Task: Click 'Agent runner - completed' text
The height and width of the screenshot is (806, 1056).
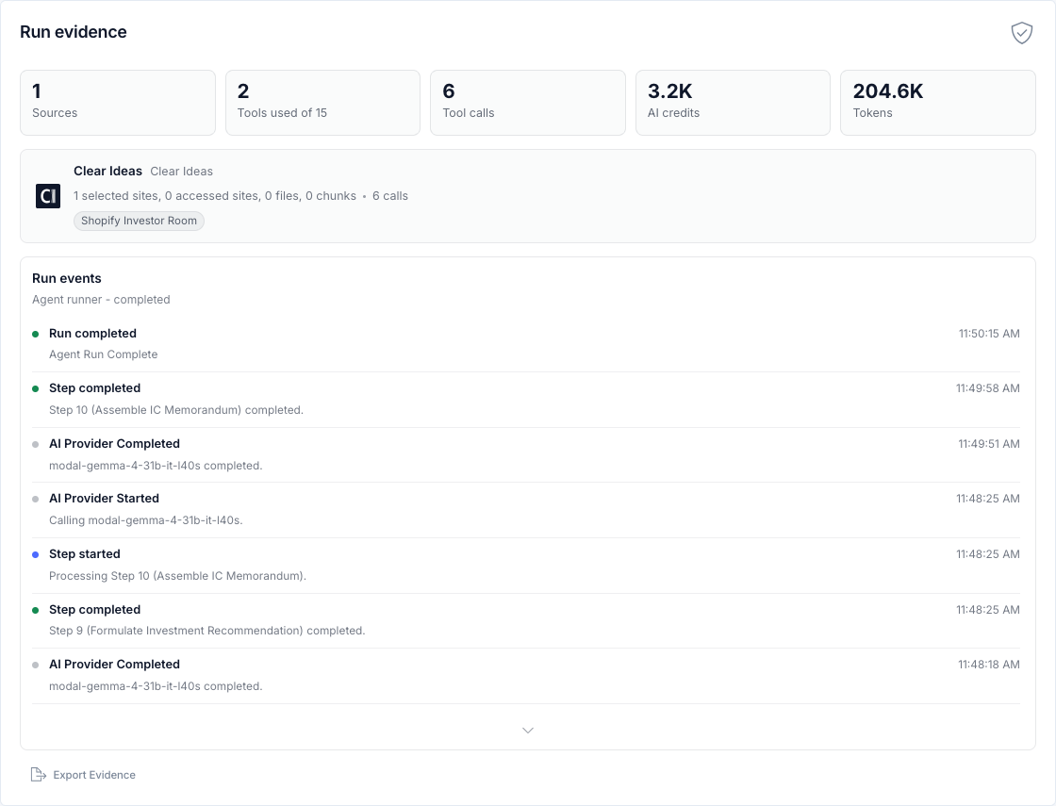Action: tap(101, 300)
